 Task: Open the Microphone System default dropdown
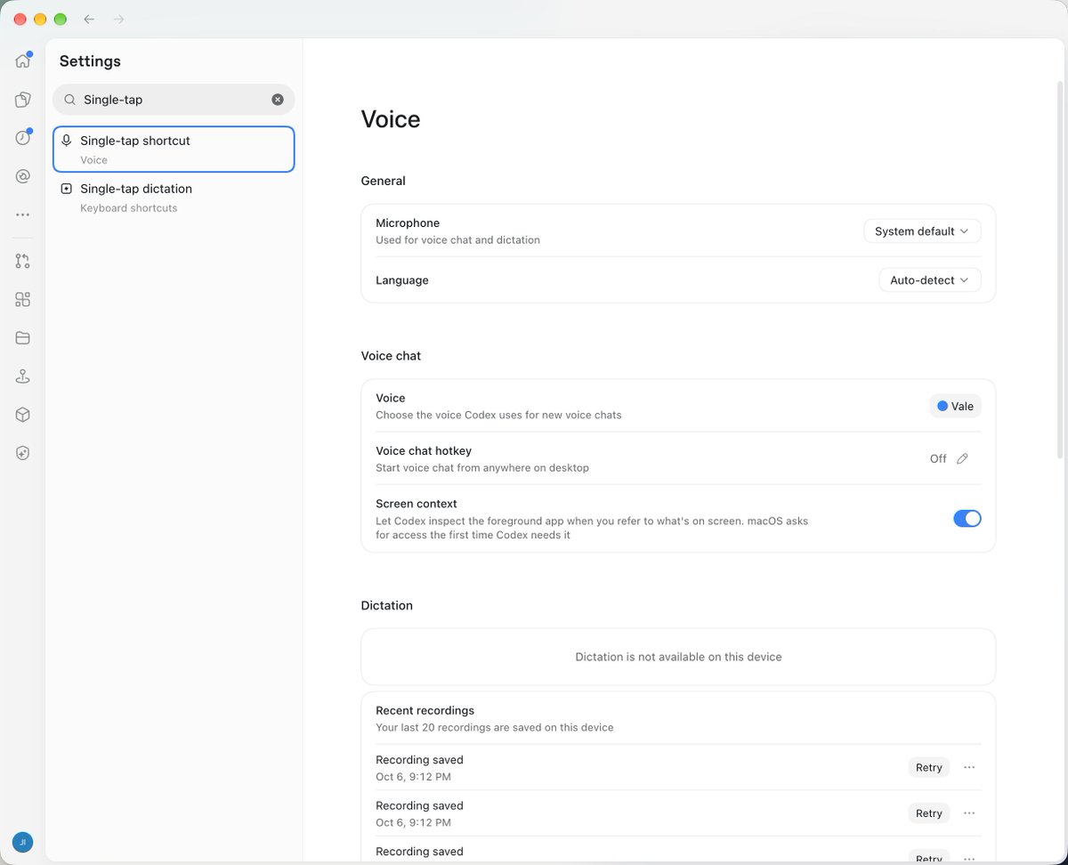(x=922, y=231)
